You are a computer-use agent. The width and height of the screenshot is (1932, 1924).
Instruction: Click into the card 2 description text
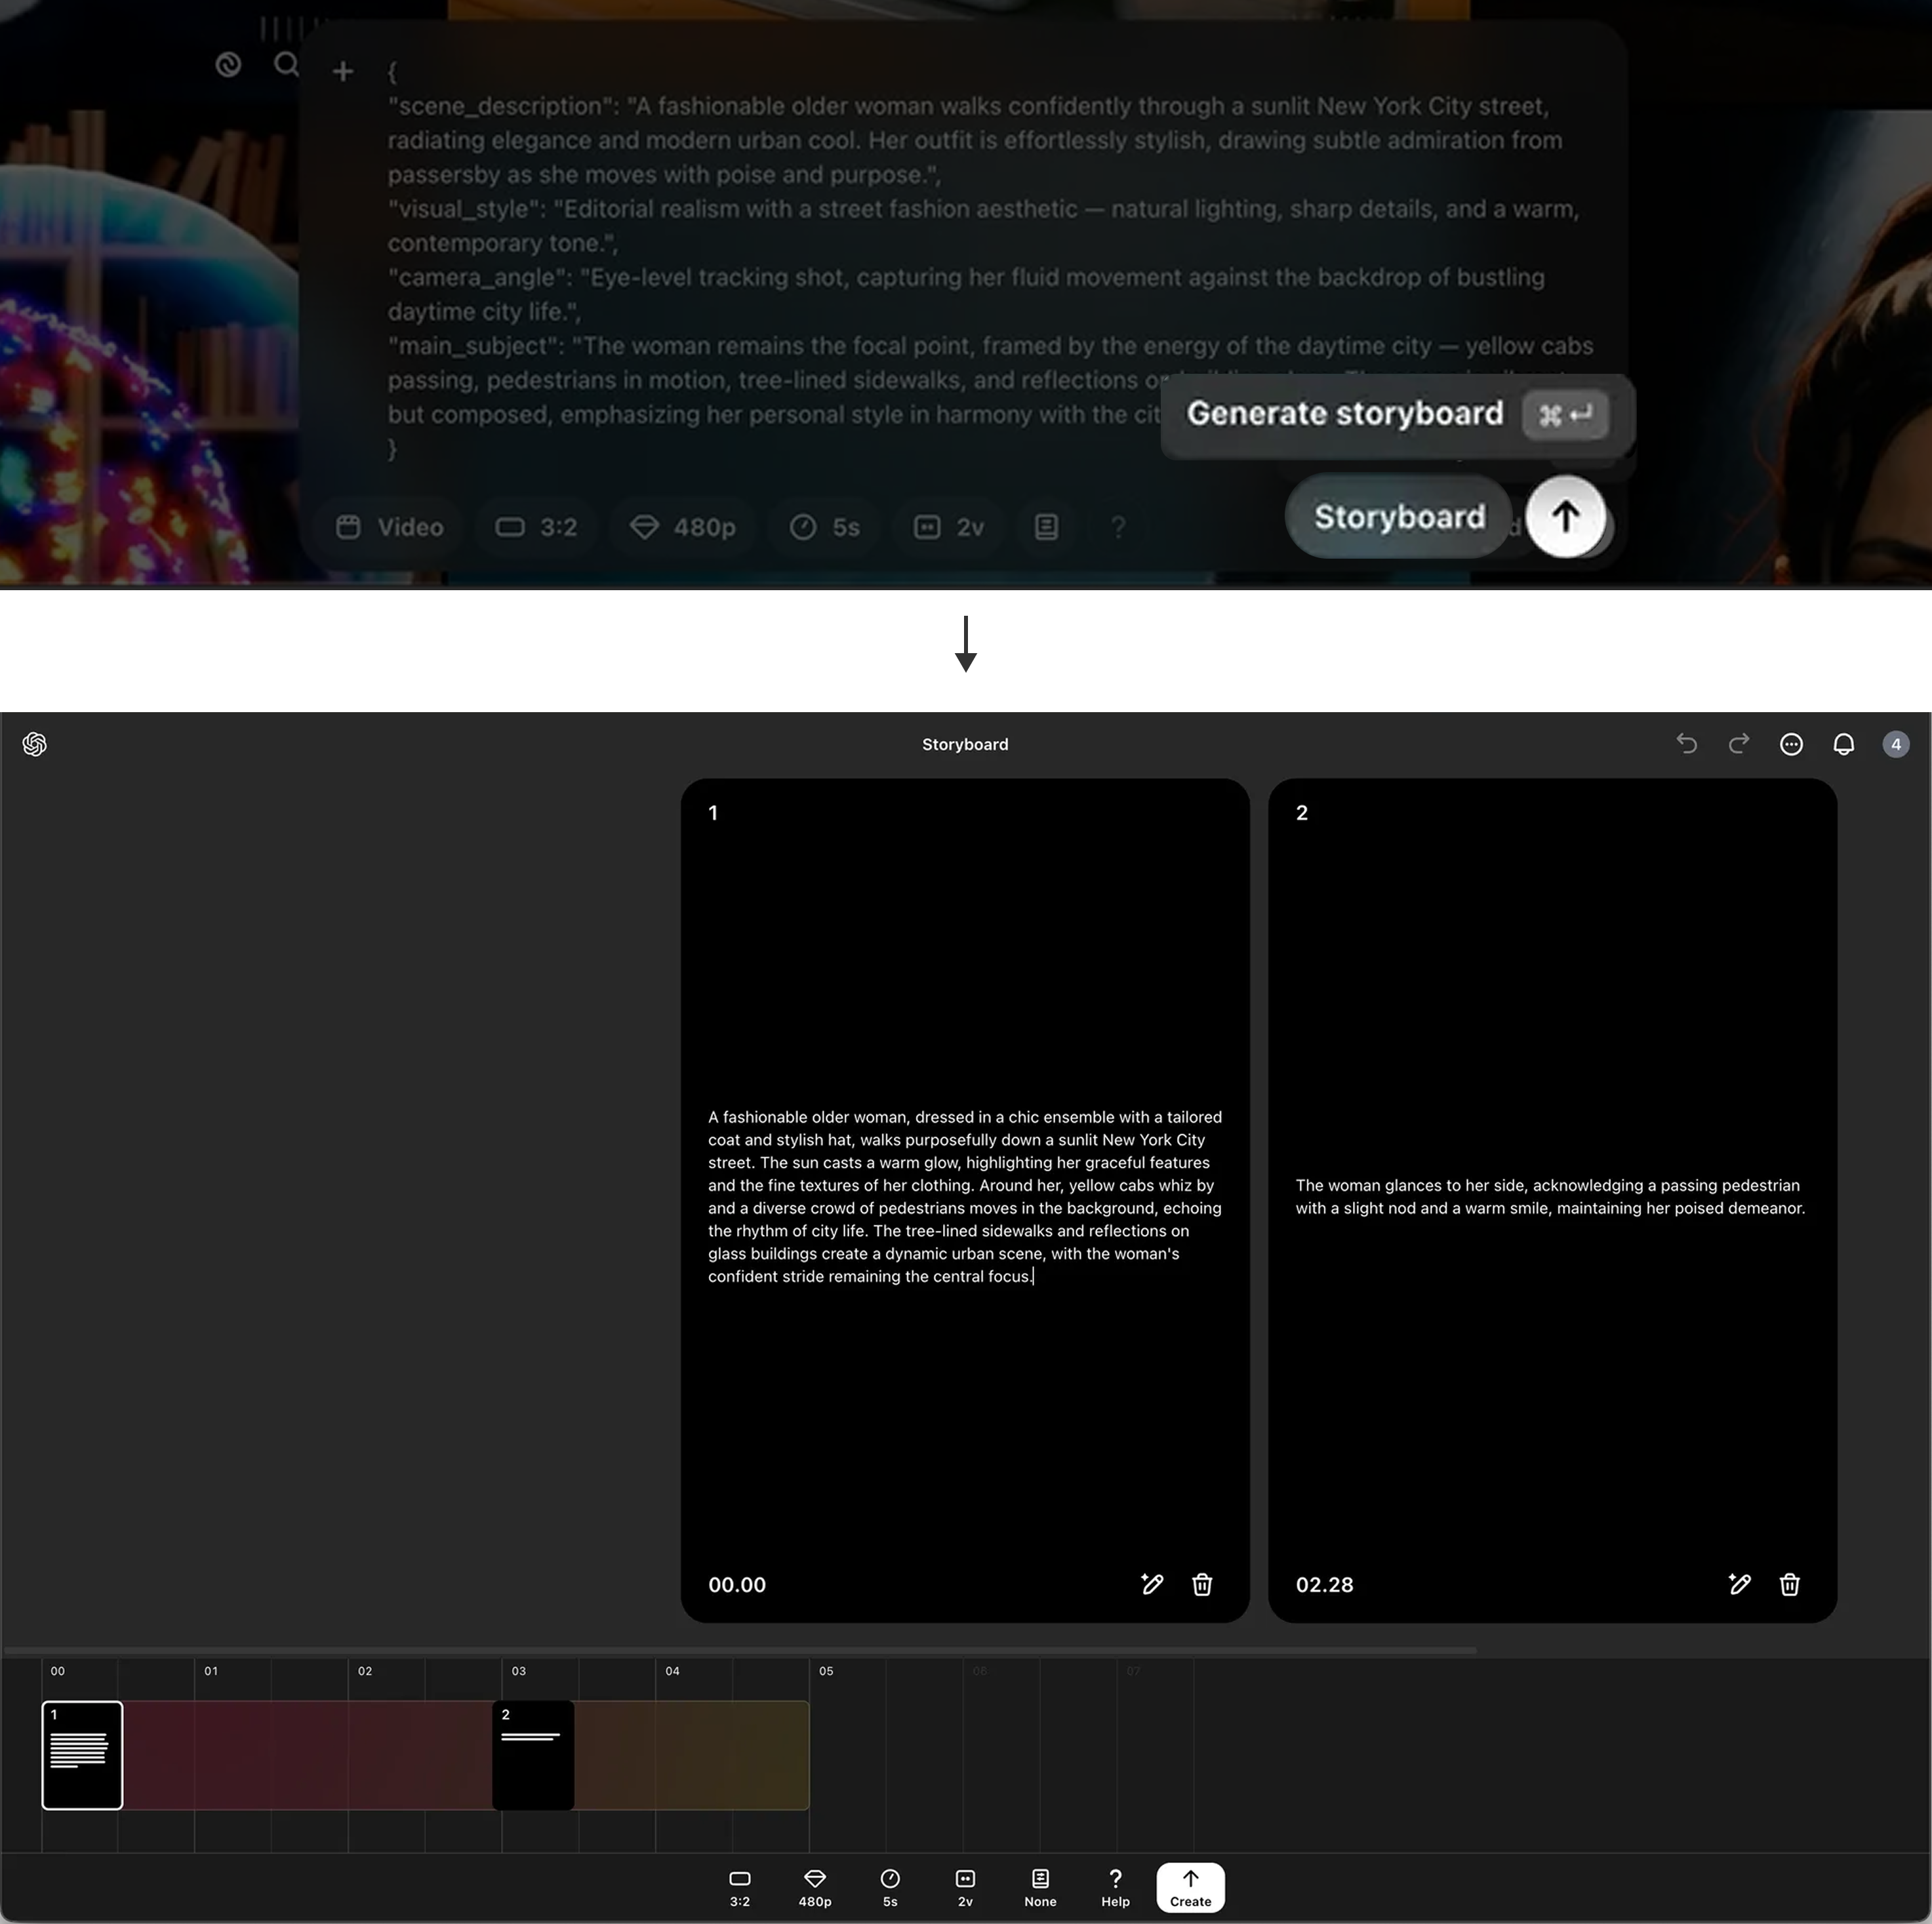[1550, 1197]
